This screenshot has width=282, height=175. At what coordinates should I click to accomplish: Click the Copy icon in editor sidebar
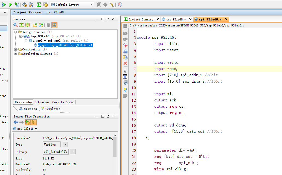pos(125,51)
